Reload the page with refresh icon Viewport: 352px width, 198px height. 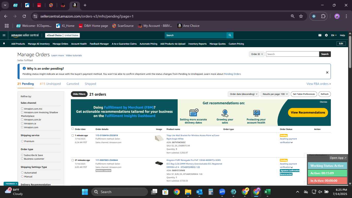(24, 16)
